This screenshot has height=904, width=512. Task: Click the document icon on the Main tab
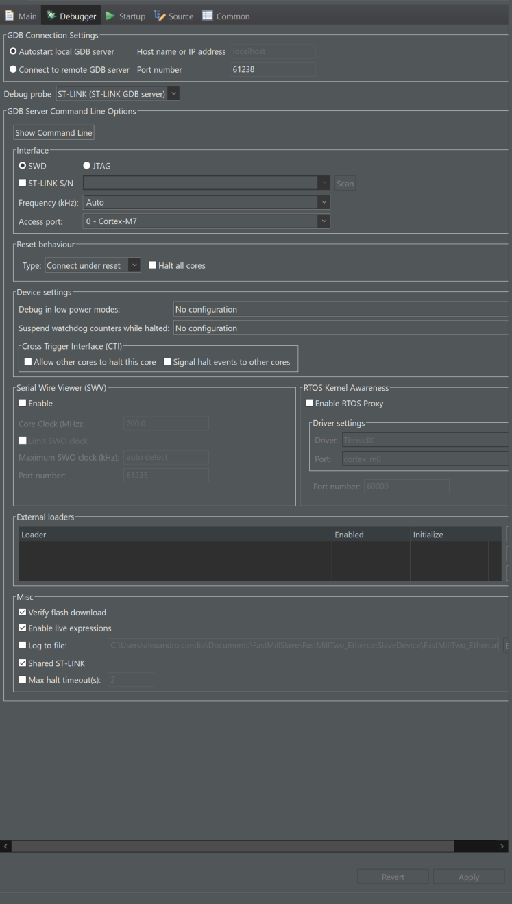click(x=9, y=15)
